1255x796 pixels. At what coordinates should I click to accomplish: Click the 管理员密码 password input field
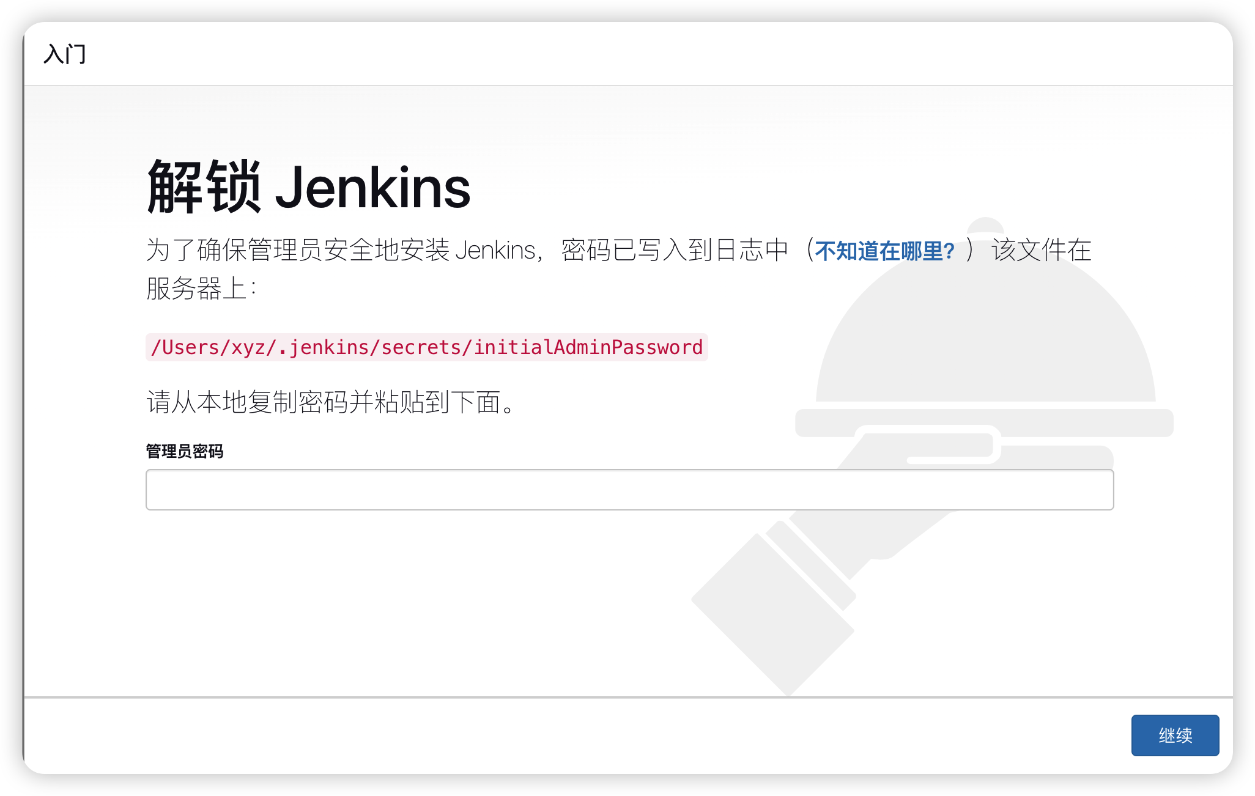[629, 489]
